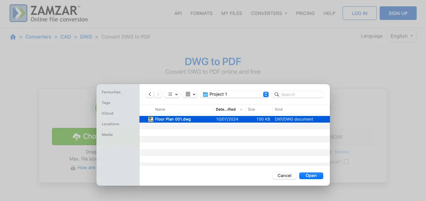Expand the CONVERTERS menu
Viewport: 426px width, 201px height.
click(269, 13)
